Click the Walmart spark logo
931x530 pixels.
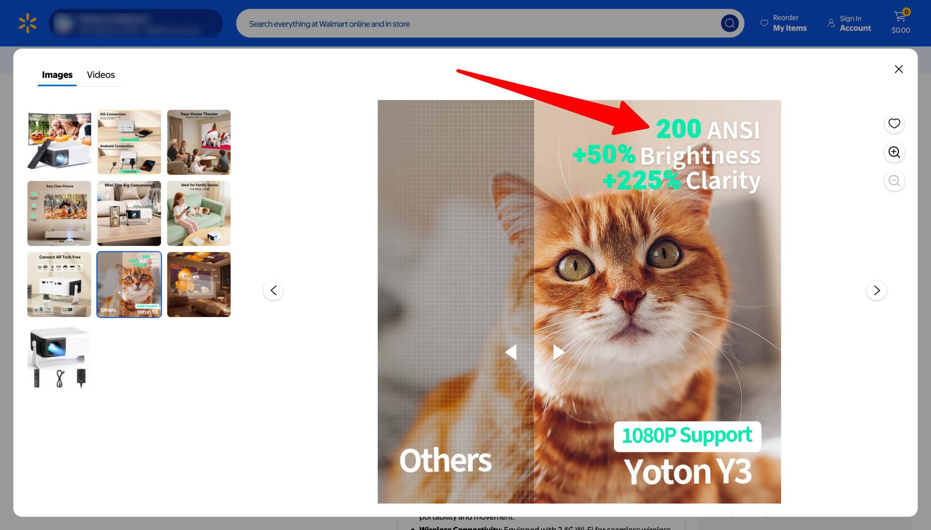click(x=28, y=23)
